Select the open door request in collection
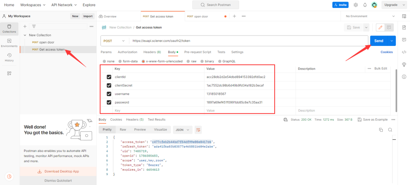 click(46, 42)
